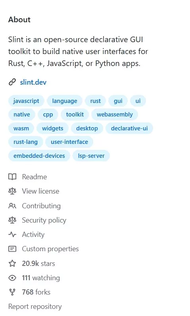
Task: Open the native topic tag
Action: coord(22,114)
